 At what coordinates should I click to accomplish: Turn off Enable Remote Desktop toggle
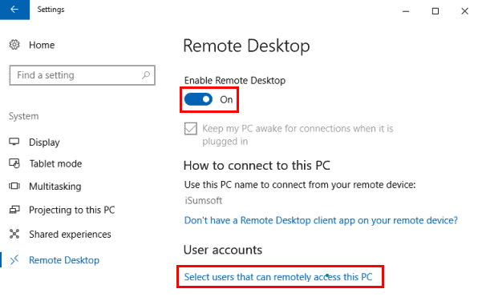click(198, 99)
